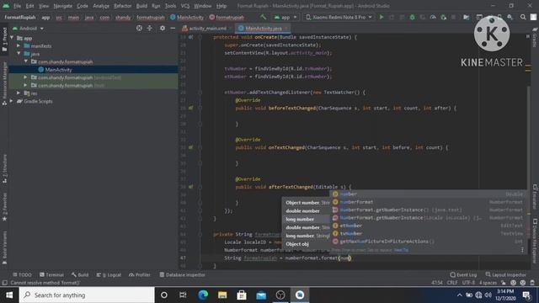Choose 'etNumber' completion suggestion
Image resolution: width=539 pixels, height=303 pixels.
coord(428,226)
